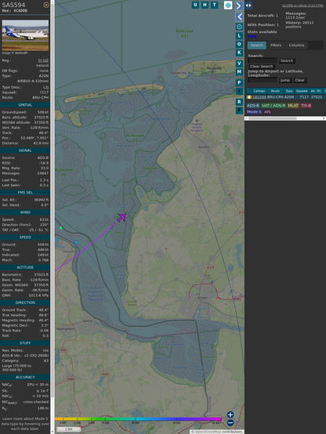Click the Jump to Airport input field
The image size is (326, 434).
pos(263,80)
